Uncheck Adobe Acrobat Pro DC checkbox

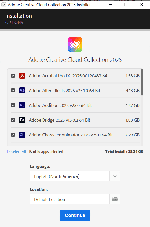coord(13,76)
